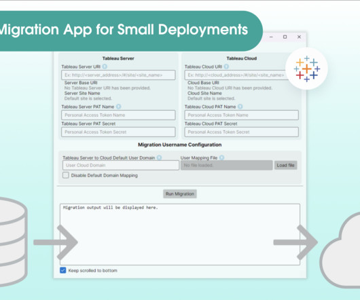This screenshot has width=360, height=300.
Task: Click the No file loaded field
Action: [x=227, y=165]
